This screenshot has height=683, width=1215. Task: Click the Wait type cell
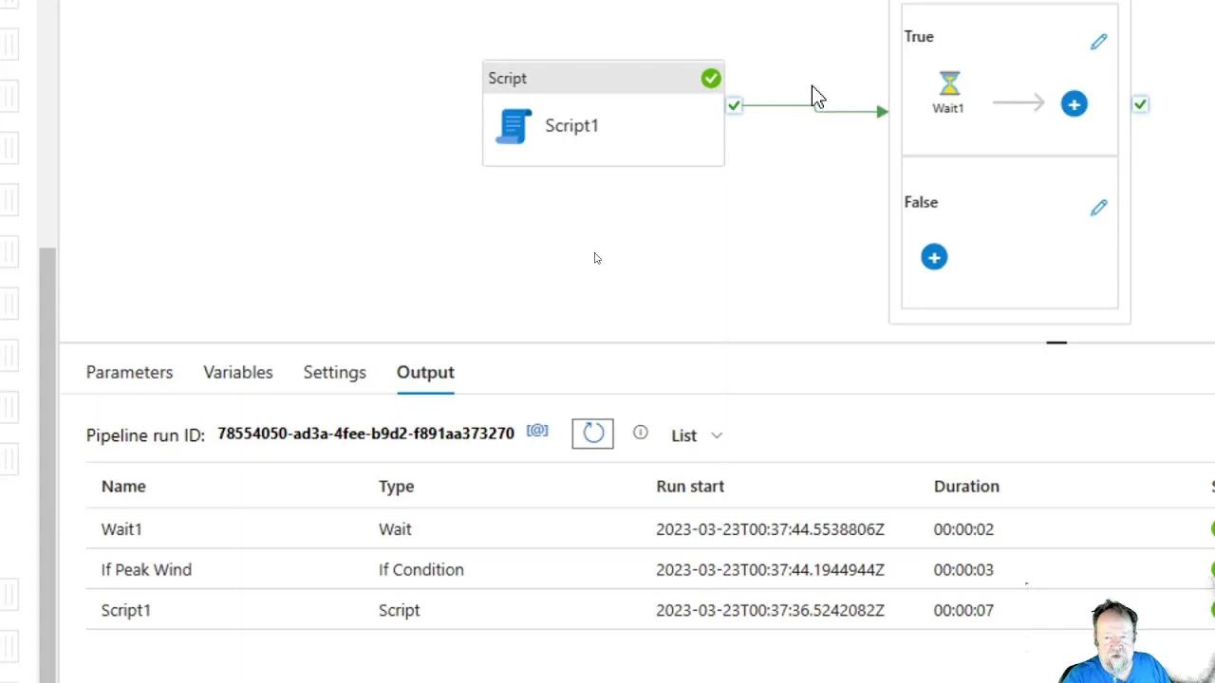[395, 529]
